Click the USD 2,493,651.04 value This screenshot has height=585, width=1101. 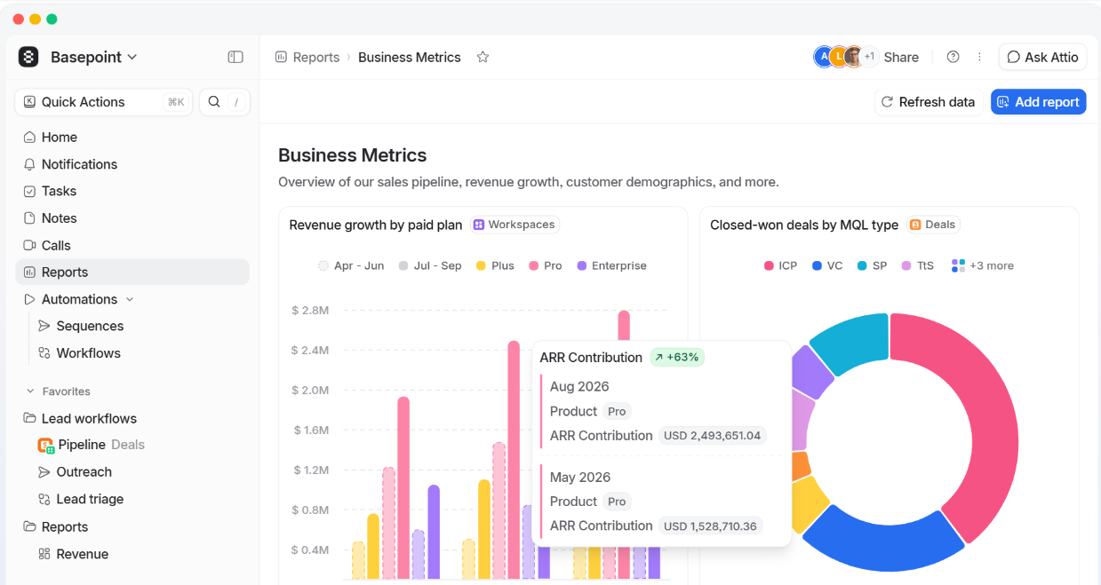tap(713, 436)
